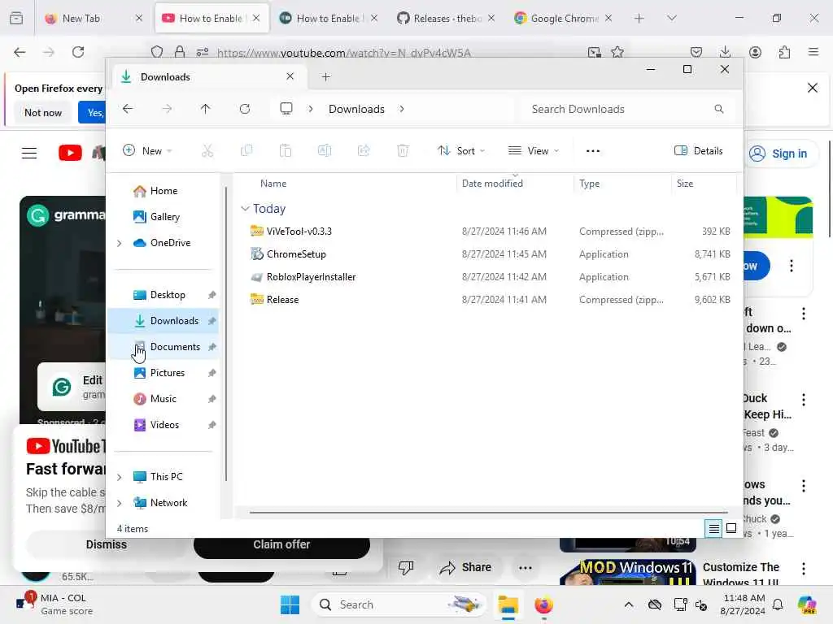The image size is (833, 624).
Task: Click the navigation pane vertical scrollbar
Action: 226,333
